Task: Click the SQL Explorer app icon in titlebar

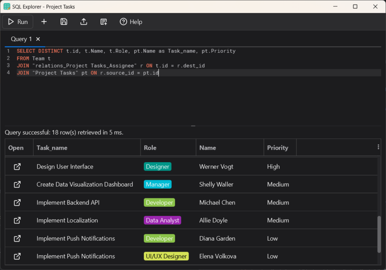Action: point(7,6)
